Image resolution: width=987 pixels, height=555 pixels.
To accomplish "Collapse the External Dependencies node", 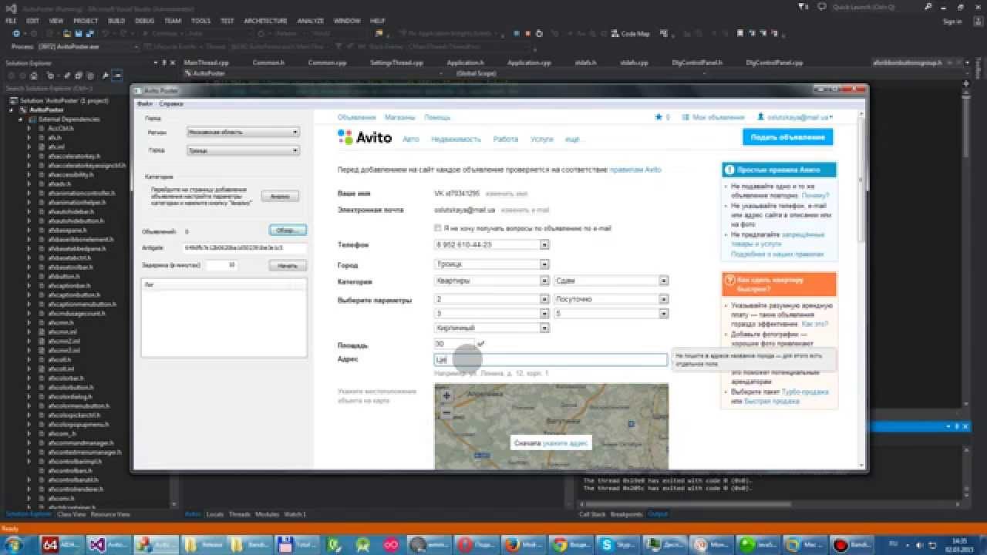I will [22, 119].
